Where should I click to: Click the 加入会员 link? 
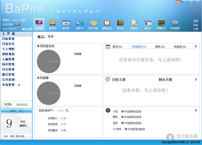[x=27, y=29]
